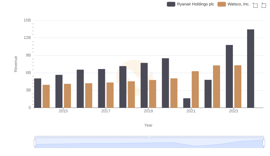Select the Ryanair bar for 2022

click(208, 94)
